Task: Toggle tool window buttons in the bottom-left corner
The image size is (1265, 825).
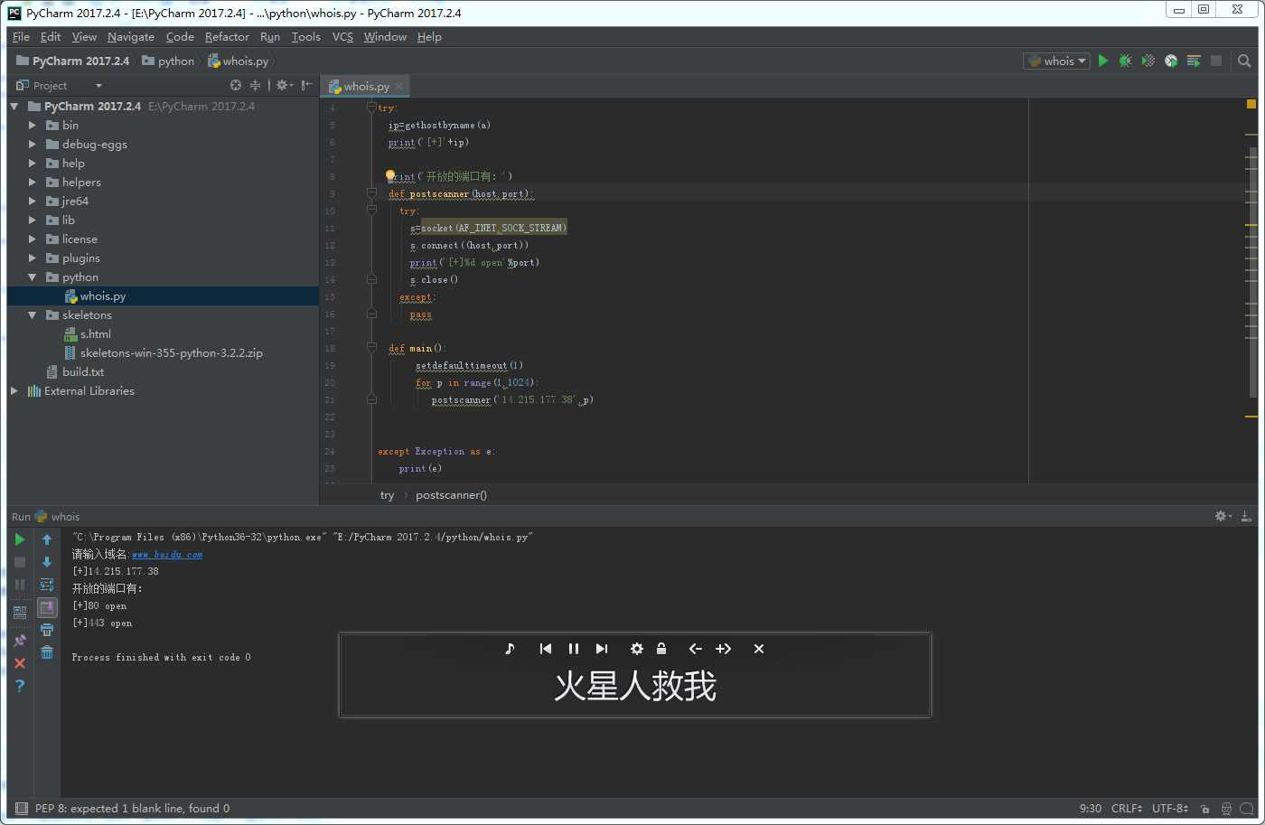Action: click(21, 809)
